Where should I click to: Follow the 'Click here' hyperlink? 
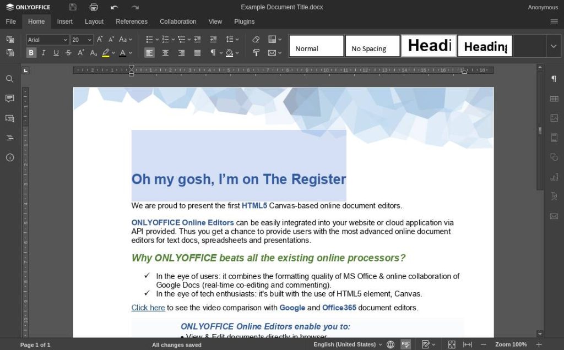pyautogui.click(x=148, y=308)
